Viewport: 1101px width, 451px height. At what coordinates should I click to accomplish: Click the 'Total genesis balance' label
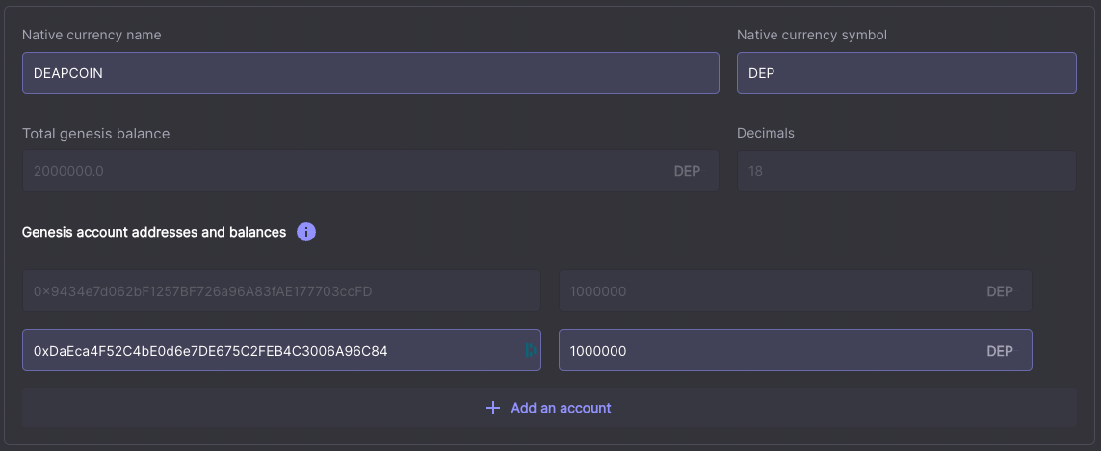pyautogui.click(x=96, y=134)
